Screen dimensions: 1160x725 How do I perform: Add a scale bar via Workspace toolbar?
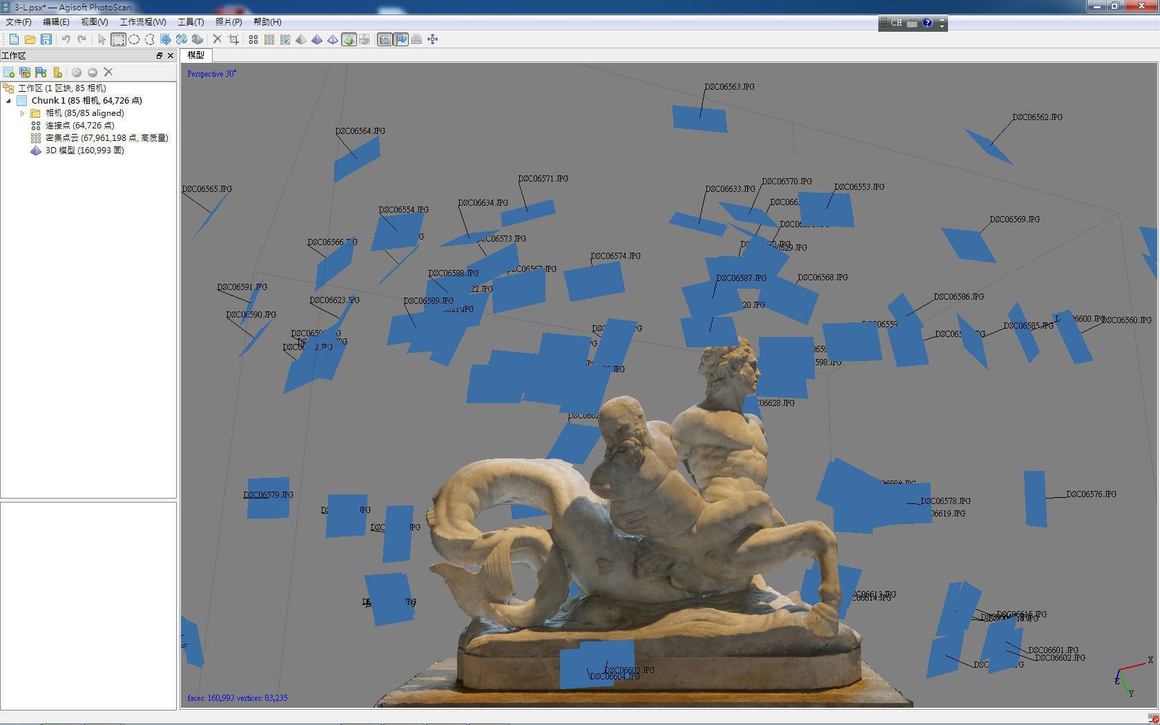pyautogui.click(x=57, y=72)
